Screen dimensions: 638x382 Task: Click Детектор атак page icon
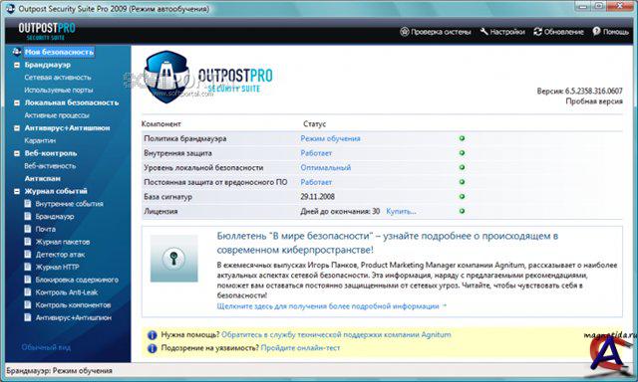[28, 254]
